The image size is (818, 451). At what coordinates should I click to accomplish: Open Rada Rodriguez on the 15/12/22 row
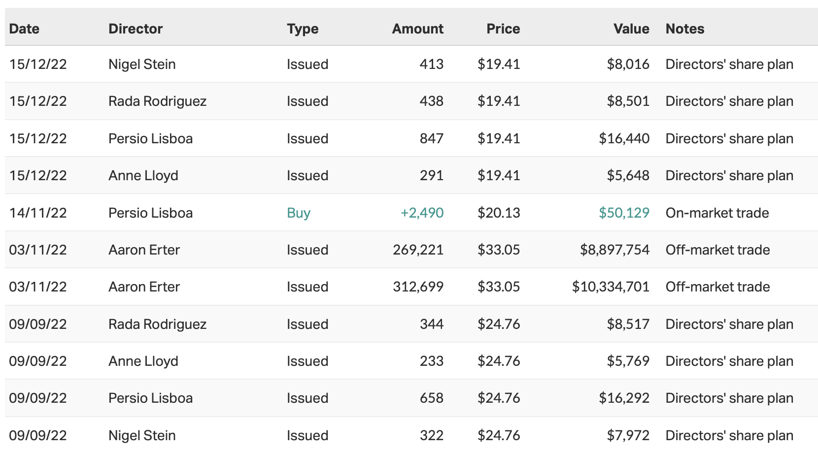(157, 101)
